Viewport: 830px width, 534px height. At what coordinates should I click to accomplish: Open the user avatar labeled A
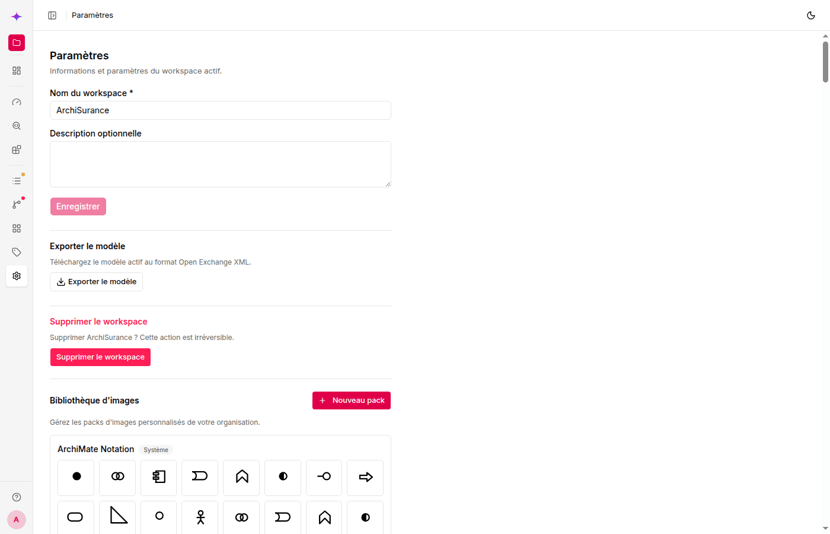17,520
